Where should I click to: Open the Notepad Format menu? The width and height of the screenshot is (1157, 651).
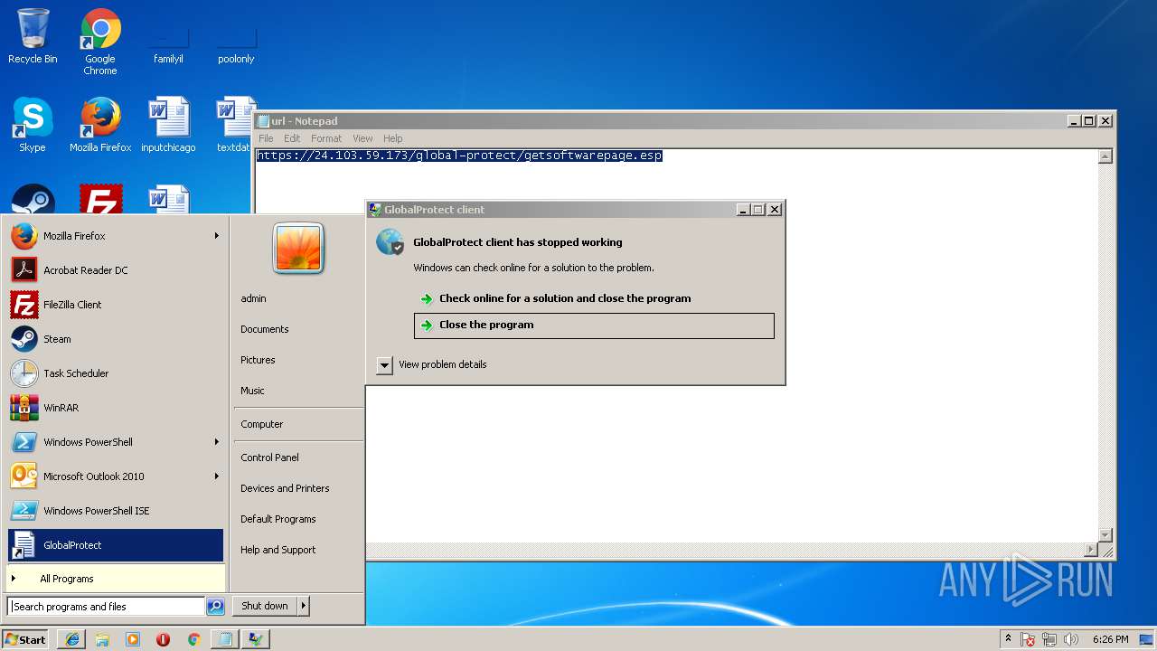click(326, 138)
